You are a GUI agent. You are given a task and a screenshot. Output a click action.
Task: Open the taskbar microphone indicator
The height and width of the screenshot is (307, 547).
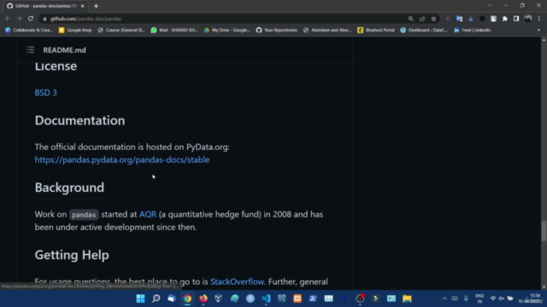click(466, 298)
